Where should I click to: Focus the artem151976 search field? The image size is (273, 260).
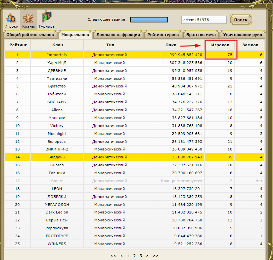pyautogui.click(x=204, y=20)
